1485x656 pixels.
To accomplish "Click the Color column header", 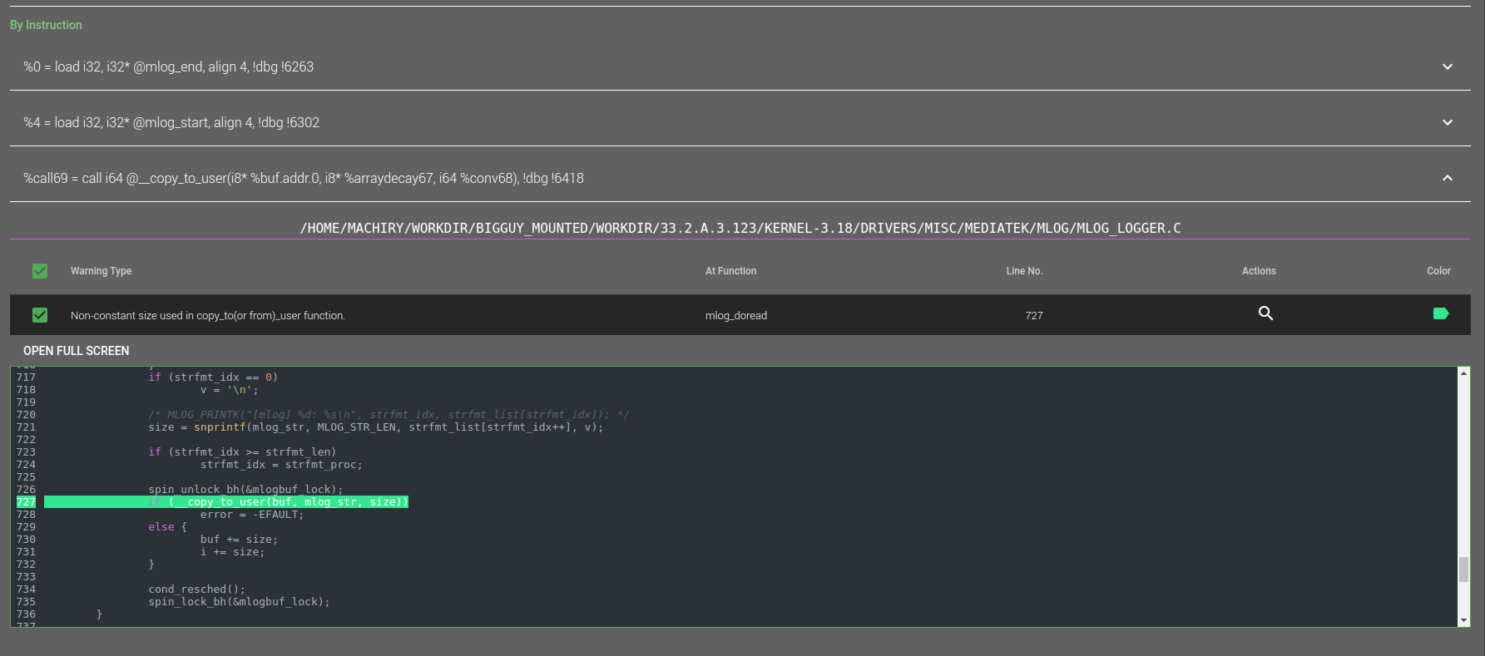I will pyautogui.click(x=1438, y=271).
